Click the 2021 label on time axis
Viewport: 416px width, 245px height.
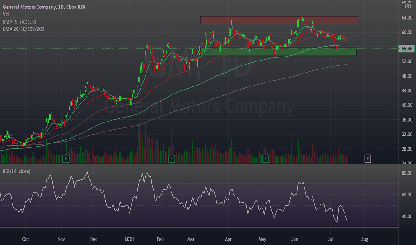click(x=129, y=239)
